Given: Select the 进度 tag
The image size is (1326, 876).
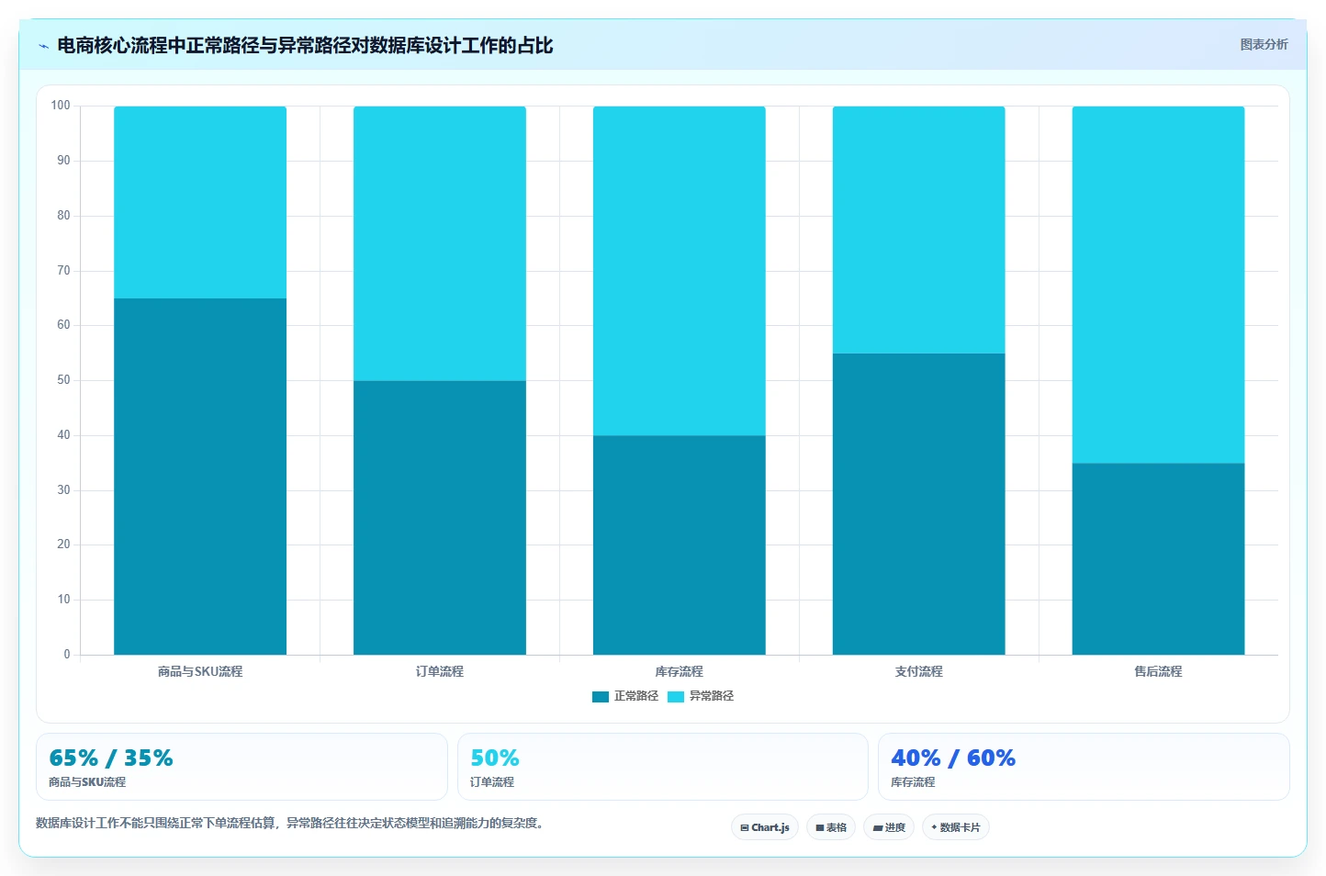Looking at the screenshot, I should tap(889, 827).
